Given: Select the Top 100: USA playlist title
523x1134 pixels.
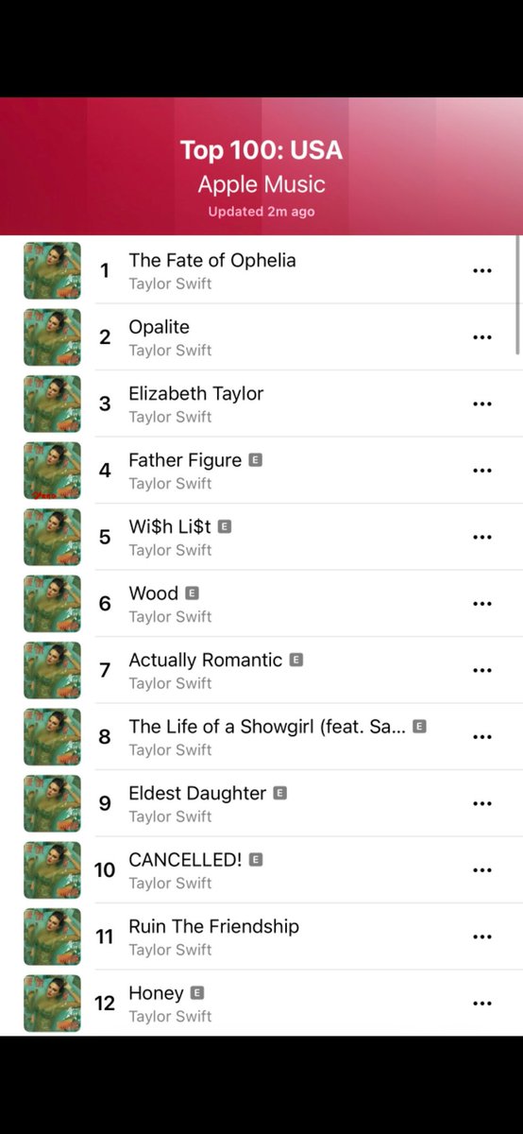Looking at the screenshot, I should (261, 150).
